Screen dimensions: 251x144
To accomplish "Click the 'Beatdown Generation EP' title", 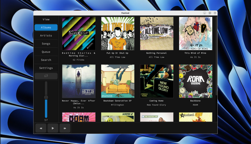I will 117,101.
